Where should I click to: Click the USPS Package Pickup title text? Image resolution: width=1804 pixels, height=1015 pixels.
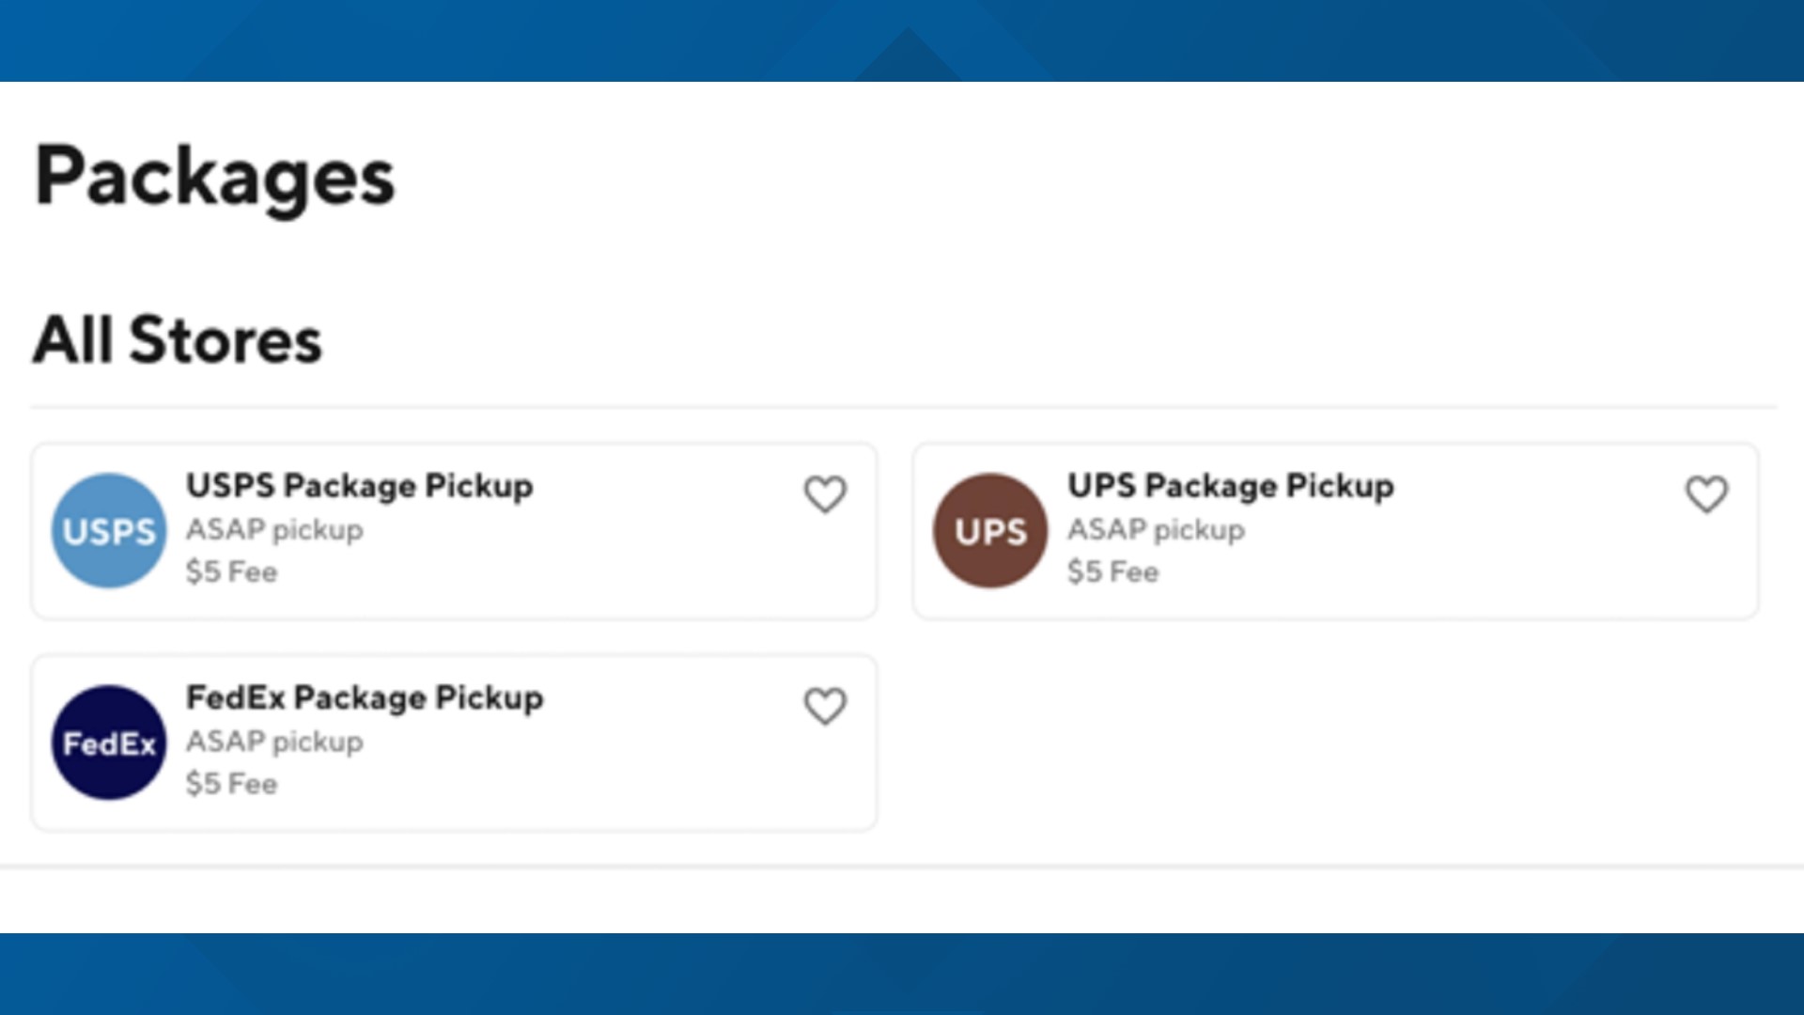tap(360, 487)
